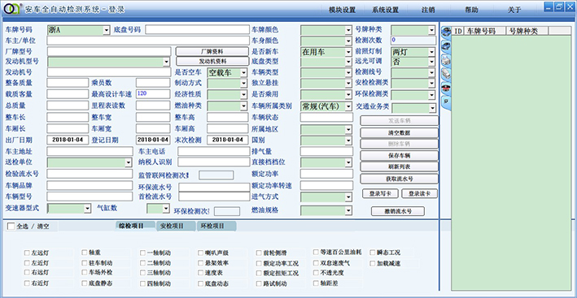
Task: Tick the 瞬态工况 checkbox
Action: coord(373,253)
